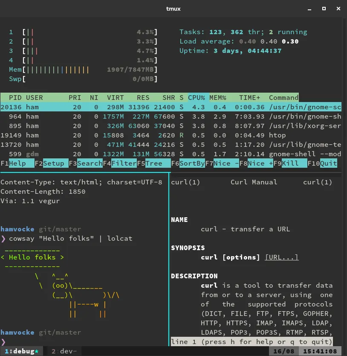Open the [URL...] link in curl manual
This screenshot has width=347, height=356.
[281, 257]
